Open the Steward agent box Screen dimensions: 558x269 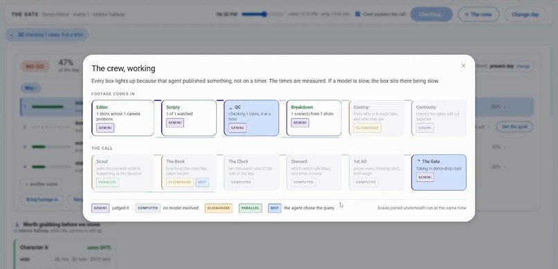pyautogui.click(x=314, y=172)
